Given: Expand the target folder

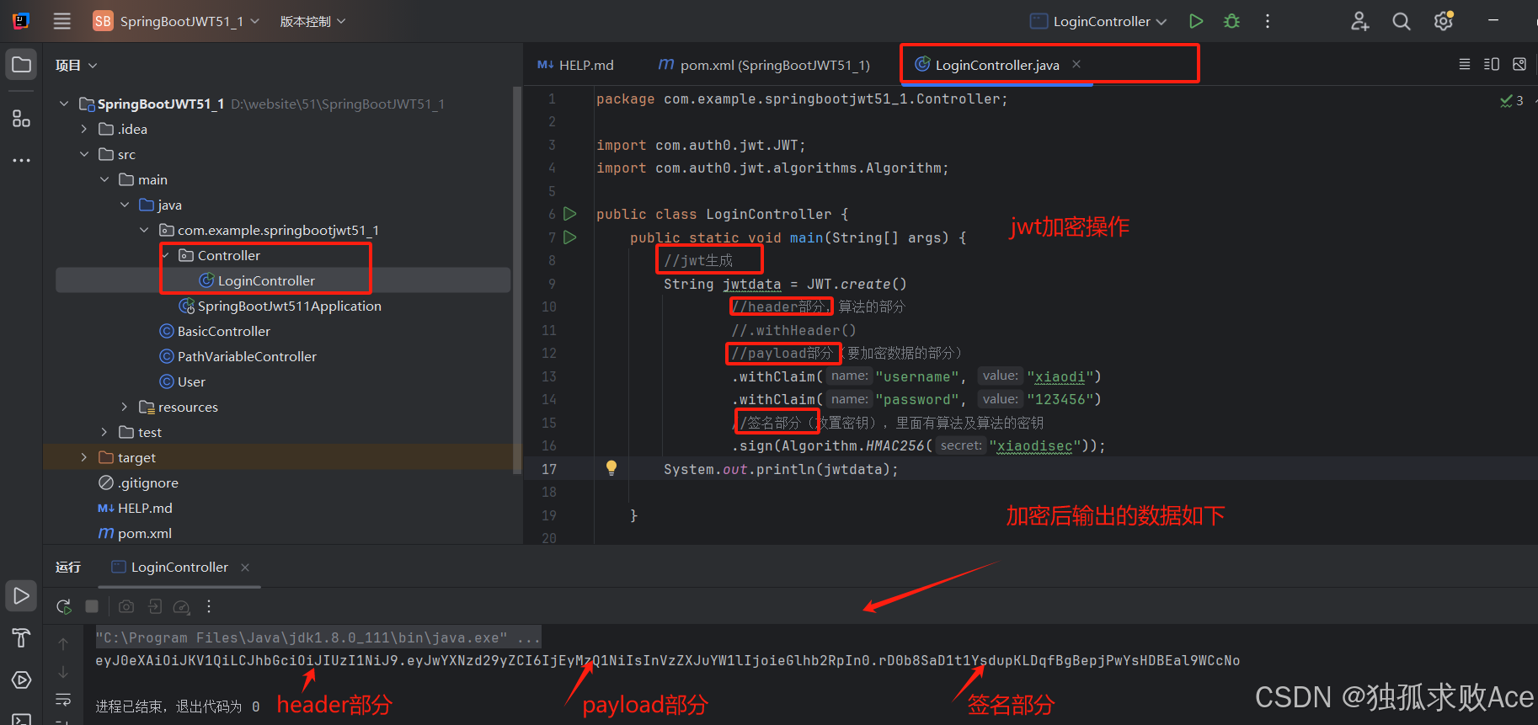Looking at the screenshot, I should coord(84,457).
